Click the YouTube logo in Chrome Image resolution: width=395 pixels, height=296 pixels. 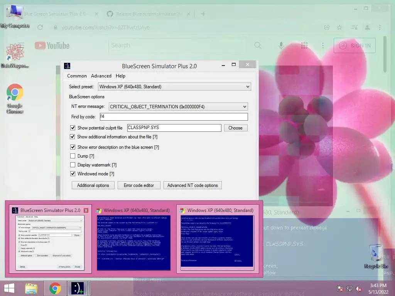point(52,45)
